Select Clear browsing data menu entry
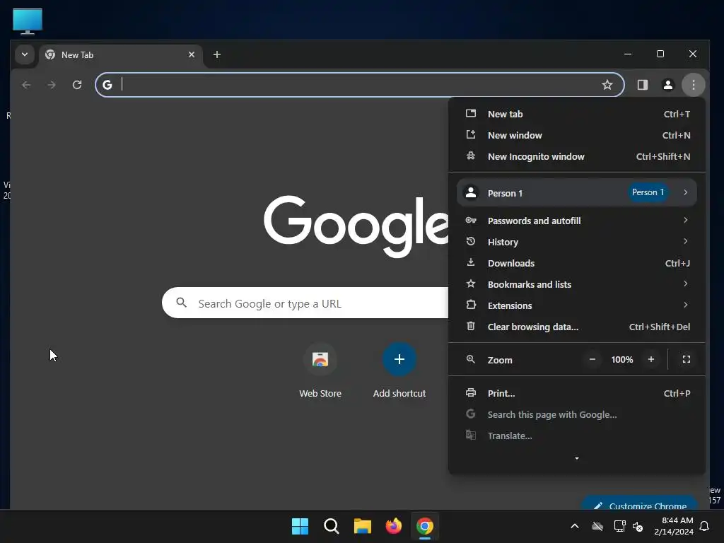 pos(577,327)
